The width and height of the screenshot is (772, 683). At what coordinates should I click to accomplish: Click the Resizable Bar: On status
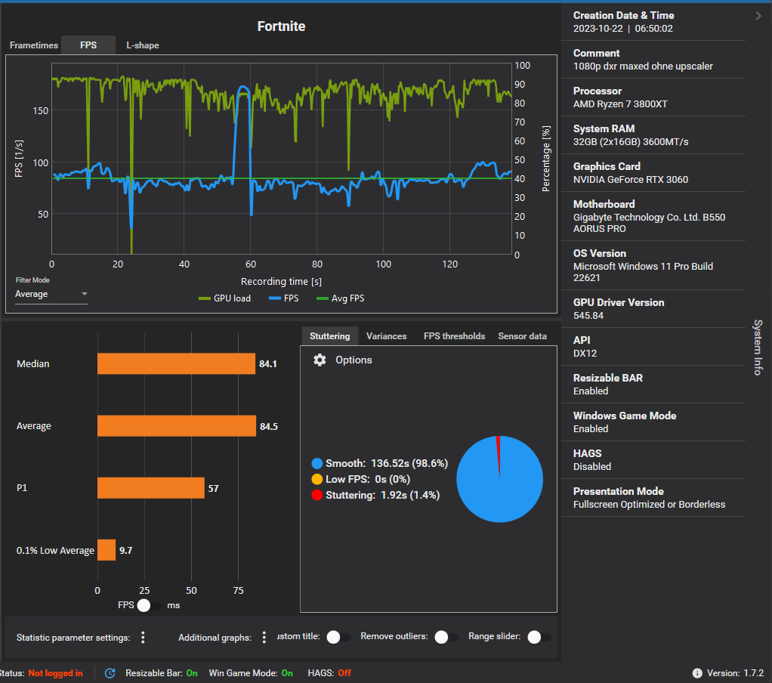[162, 673]
